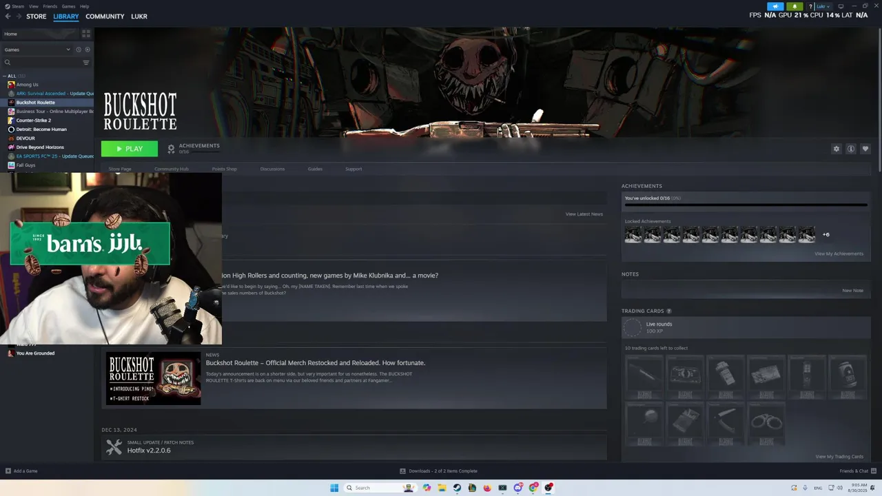Image resolution: width=882 pixels, height=496 pixels.
Task: Click the achievements badge icon by Play
Action: pyautogui.click(x=172, y=149)
